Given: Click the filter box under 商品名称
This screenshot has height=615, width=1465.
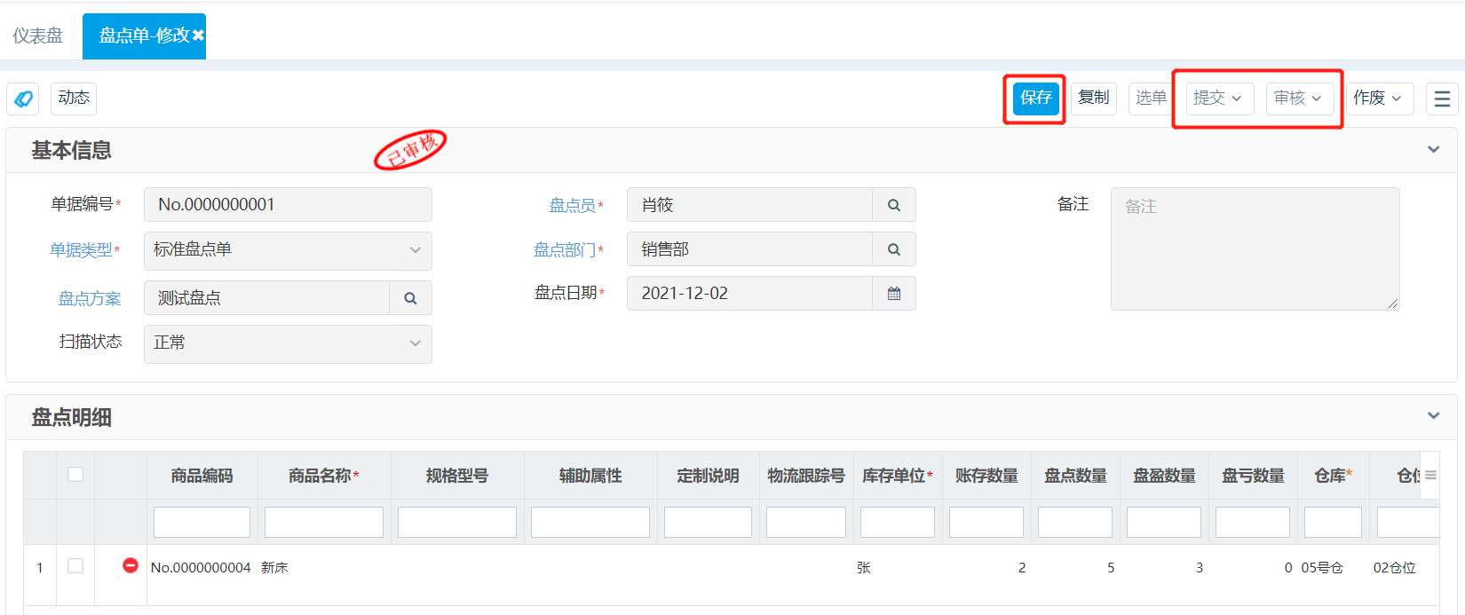Looking at the screenshot, I should tap(324, 522).
